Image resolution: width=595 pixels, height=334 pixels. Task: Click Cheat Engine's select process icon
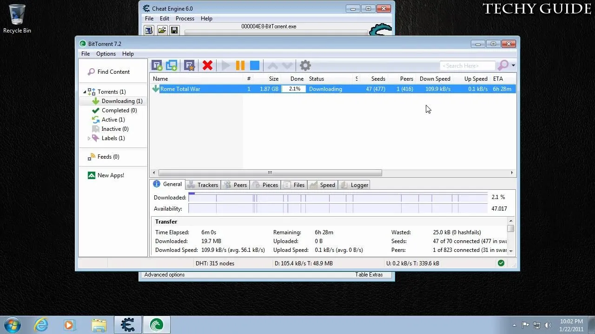click(148, 31)
